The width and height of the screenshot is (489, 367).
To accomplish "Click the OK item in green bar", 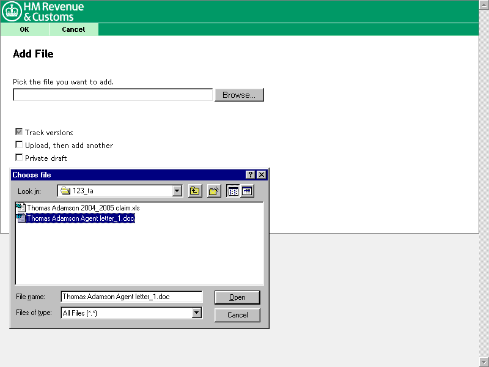I will point(24,29).
